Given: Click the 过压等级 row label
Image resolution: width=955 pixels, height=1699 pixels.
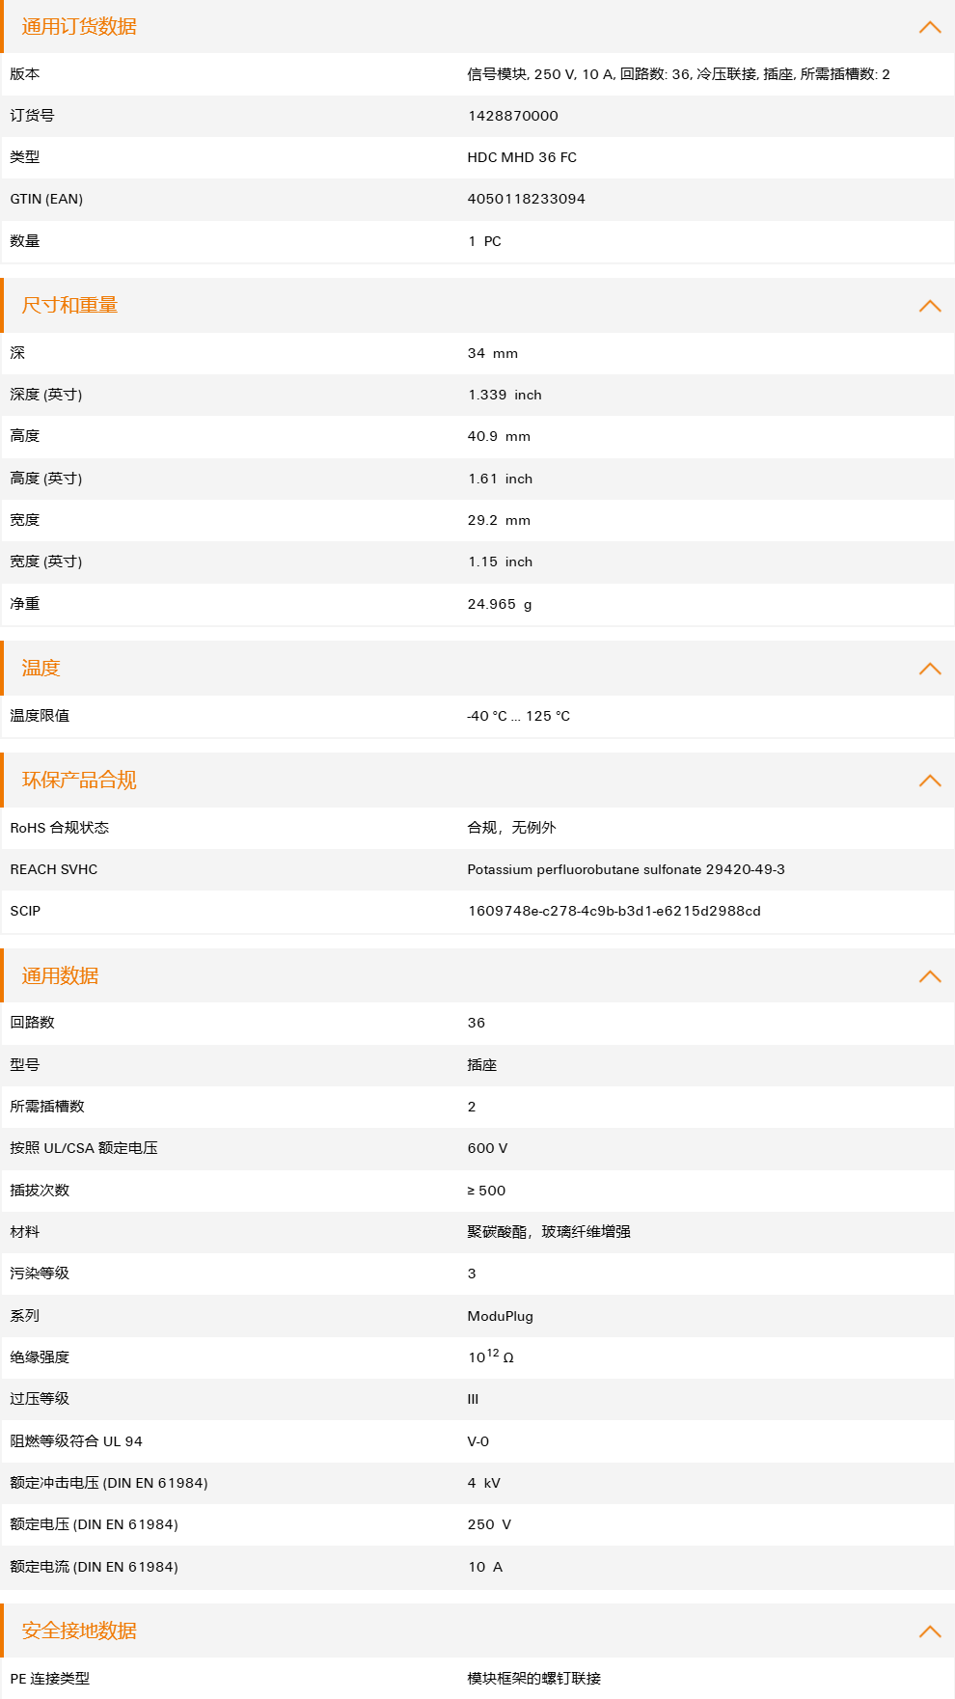Looking at the screenshot, I should click(x=40, y=1399).
